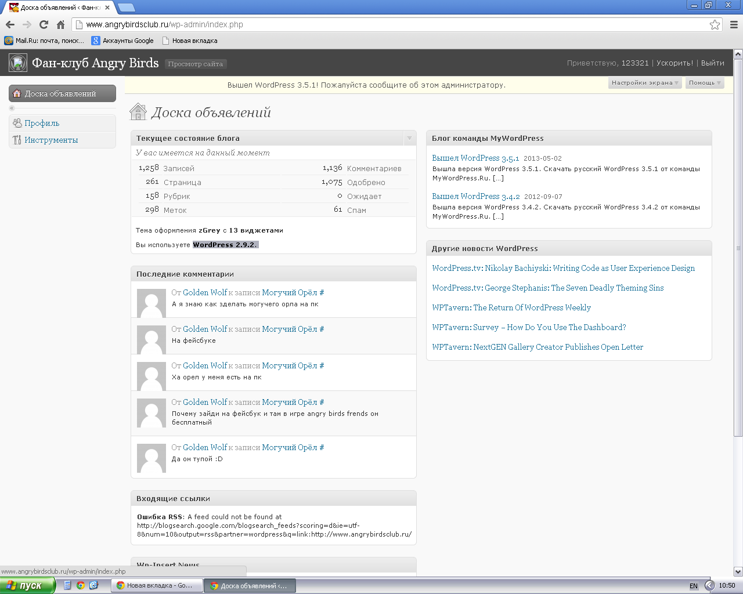743x594 pixels.
Task: Open the Chrome menu icon
Action: pos(734,24)
